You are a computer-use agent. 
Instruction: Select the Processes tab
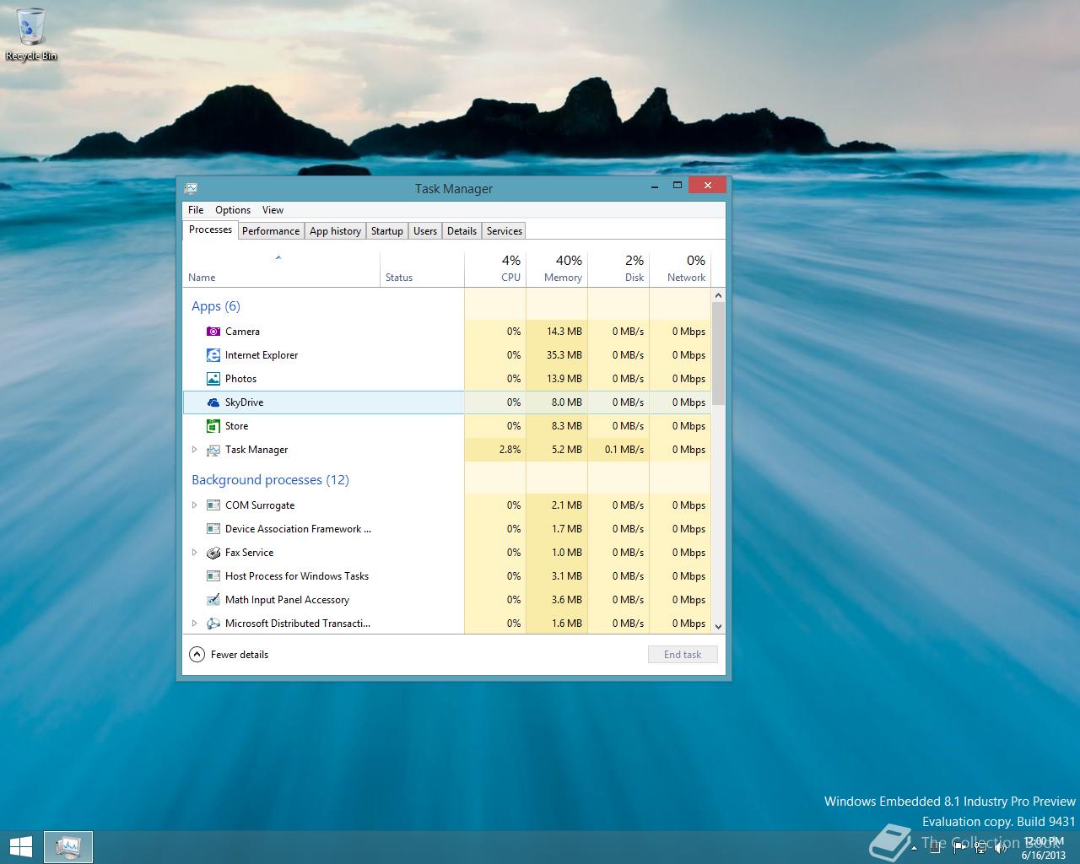pyautogui.click(x=210, y=229)
